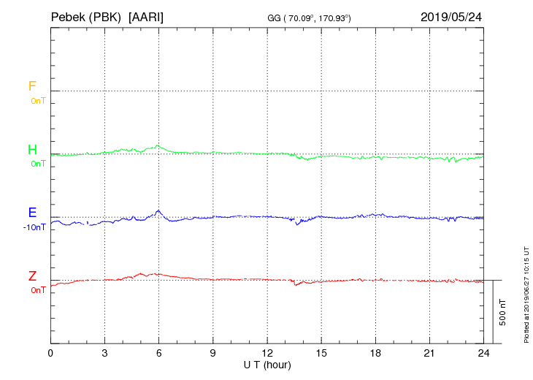Click the blue -10nT offset label
The height and width of the screenshot is (380, 533).
coord(34,227)
